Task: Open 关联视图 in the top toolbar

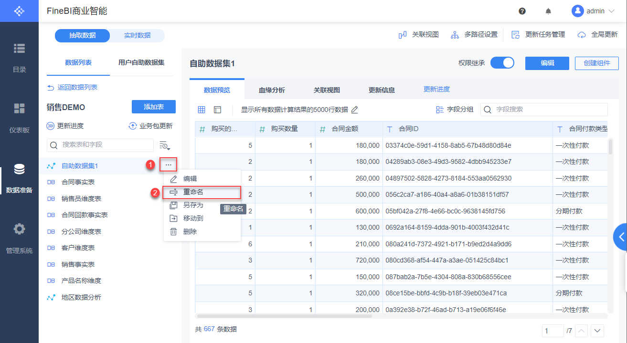Action: [418, 35]
